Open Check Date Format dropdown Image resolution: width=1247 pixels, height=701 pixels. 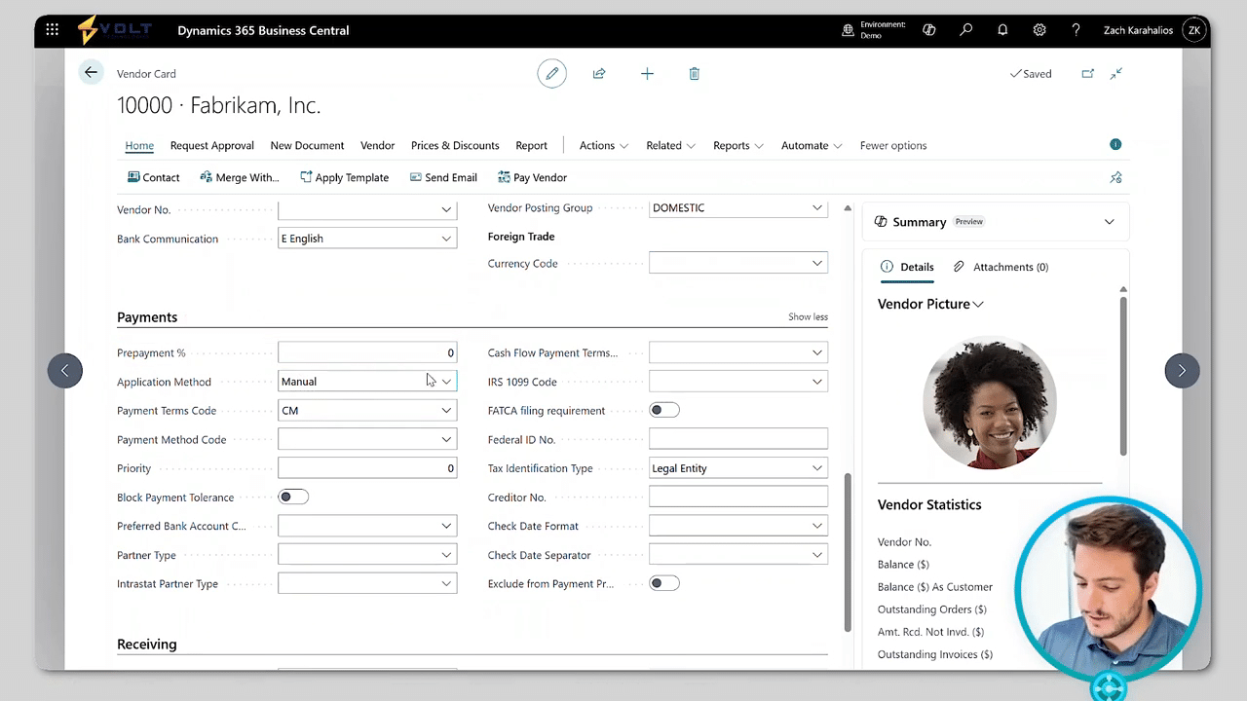[x=817, y=526]
